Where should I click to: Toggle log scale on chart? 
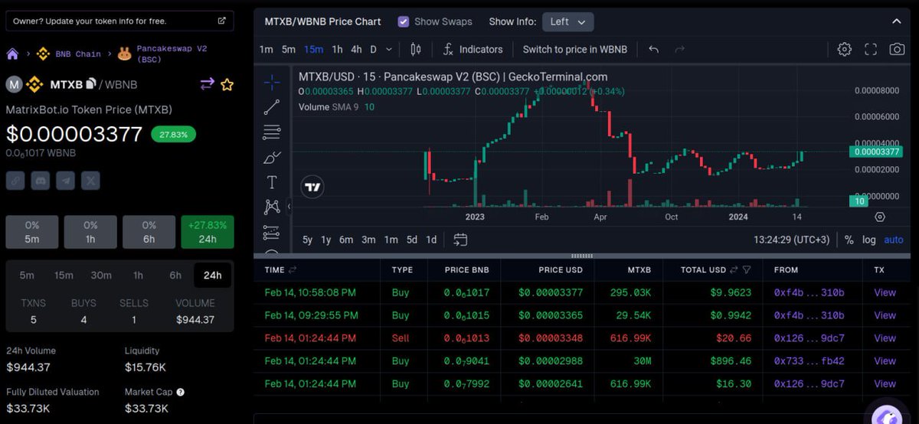coord(869,240)
